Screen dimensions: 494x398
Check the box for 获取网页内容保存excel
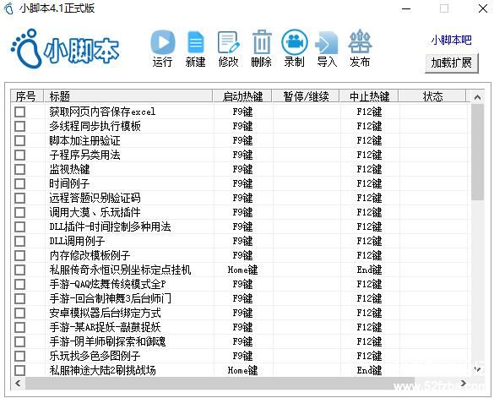tap(20, 112)
